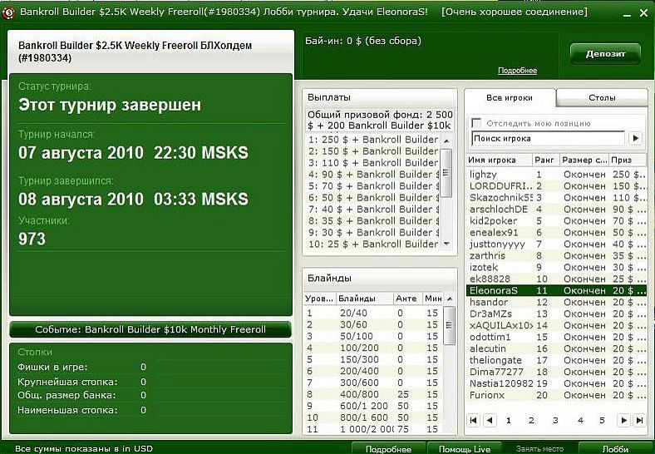The height and width of the screenshot is (454, 655).
Task: Go to first page of players
Action: (x=474, y=421)
